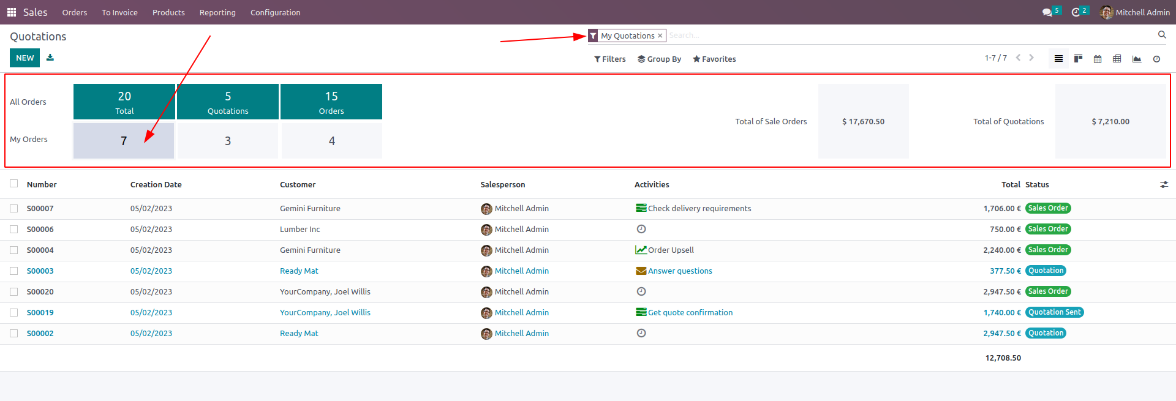Open the Orders menu
Screen dimensions: 1176x401
click(75, 12)
